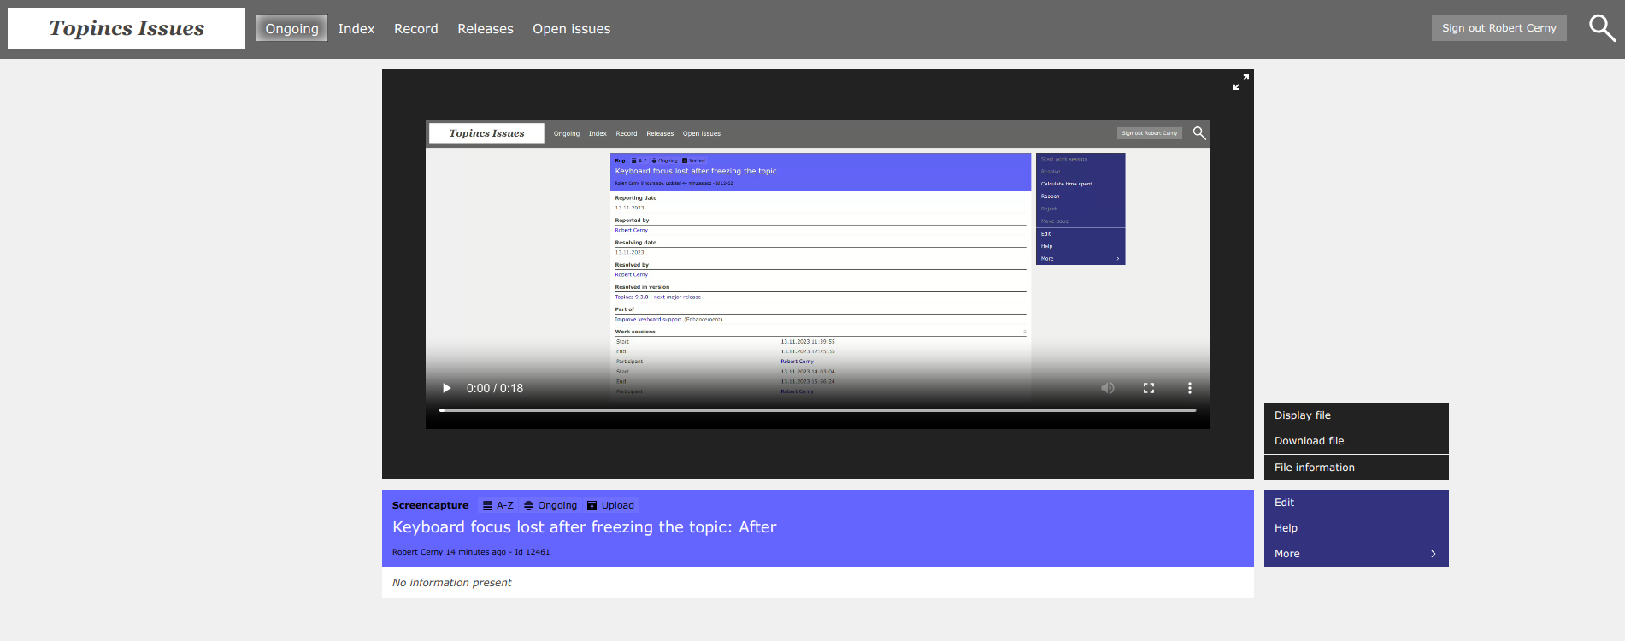
Task: Expand the More submenu
Action: tap(1355, 554)
